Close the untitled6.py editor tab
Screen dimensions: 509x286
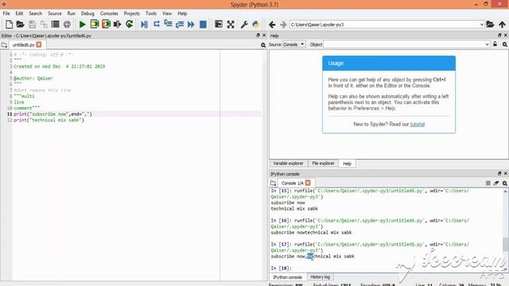tap(39, 44)
